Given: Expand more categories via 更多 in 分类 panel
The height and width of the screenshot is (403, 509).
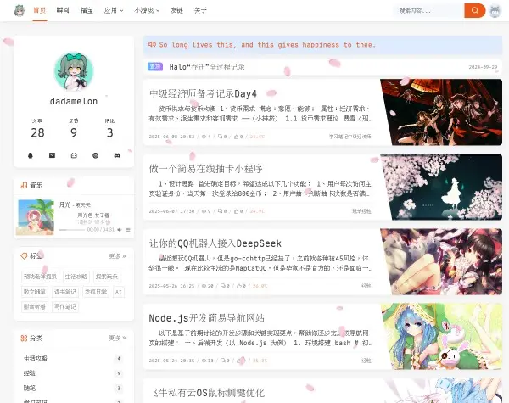Looking at the screenshot, I should 117,338.
